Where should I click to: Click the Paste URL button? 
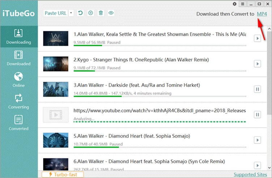tap(55, 13)
